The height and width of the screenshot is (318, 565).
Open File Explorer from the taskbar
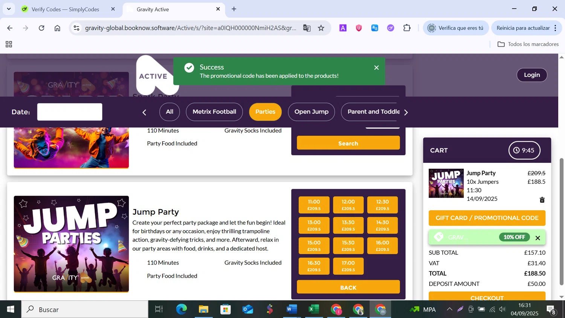click(x=203, y=309)
